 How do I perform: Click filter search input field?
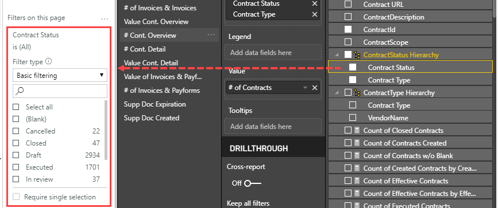coord(60,91)
